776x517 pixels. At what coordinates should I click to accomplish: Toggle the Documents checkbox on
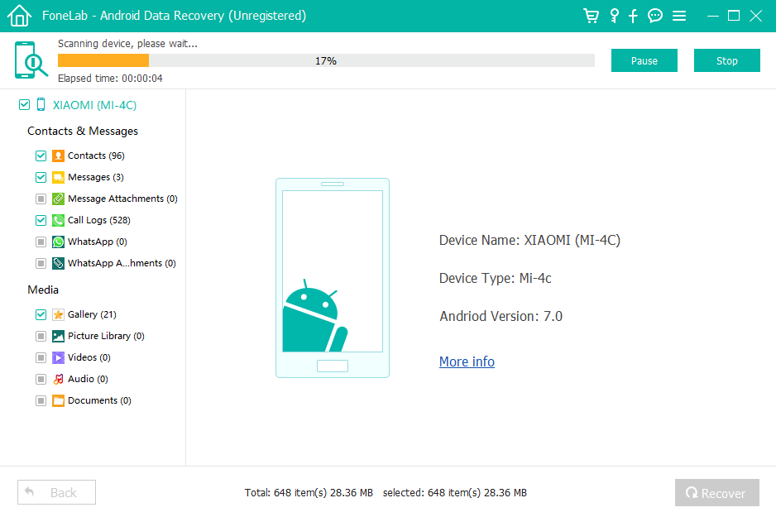click(41, 400)
